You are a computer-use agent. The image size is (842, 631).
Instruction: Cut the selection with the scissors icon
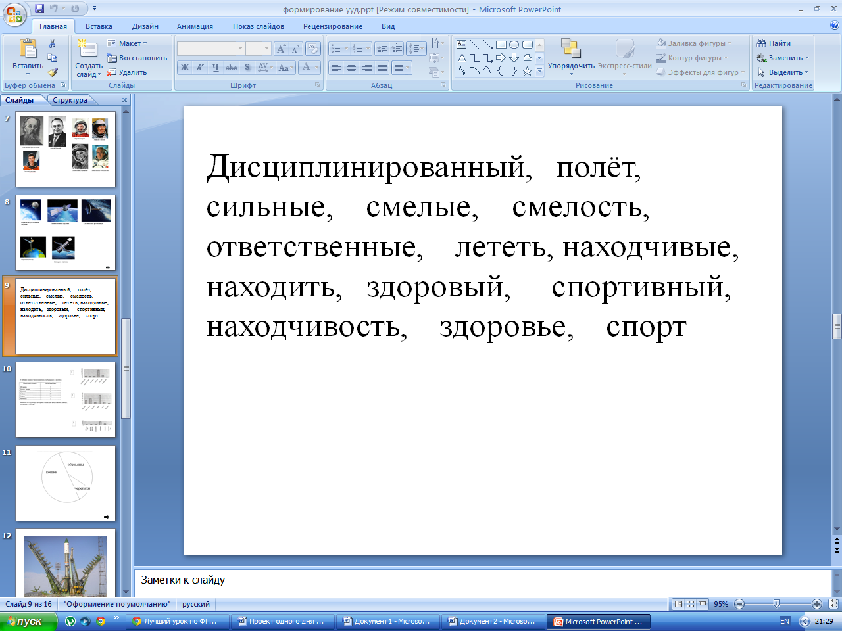click(52, 43)
